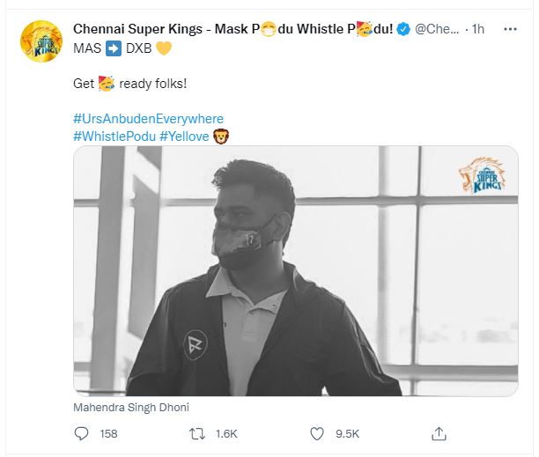539x457 pixels.
Task: Open the #UrsAnbudenEverywhere hashtag
Action: pos(148,118)
